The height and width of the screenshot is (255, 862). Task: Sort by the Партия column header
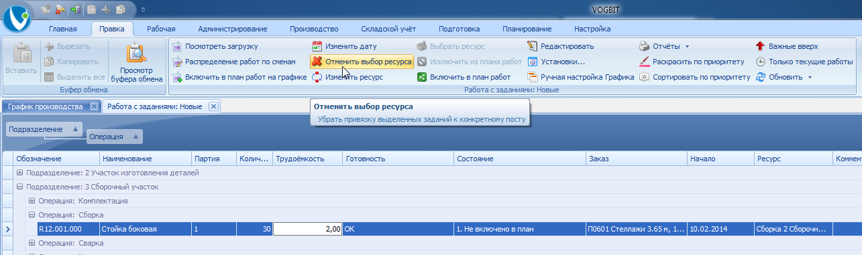pyautogui.click(x=213, y=159)
